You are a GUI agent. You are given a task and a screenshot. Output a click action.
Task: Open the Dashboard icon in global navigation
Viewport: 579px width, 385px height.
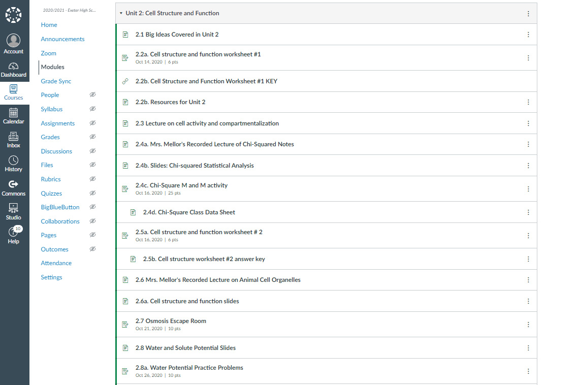14,67
